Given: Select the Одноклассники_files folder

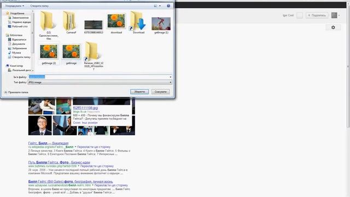Looking at the screenshot, I should pyautogui.click(x=49, y=25).
